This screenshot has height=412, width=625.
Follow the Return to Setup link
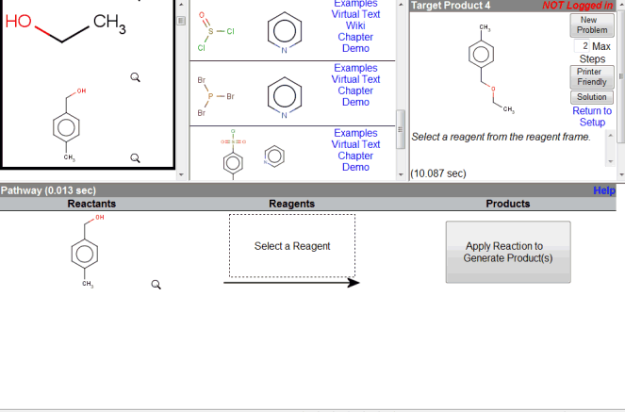tap(592, 117)
